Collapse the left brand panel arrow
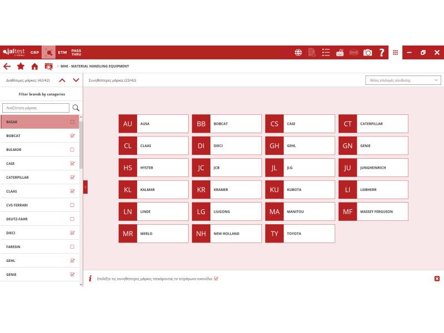Viewport: 444px width, 333px height. 85,187
